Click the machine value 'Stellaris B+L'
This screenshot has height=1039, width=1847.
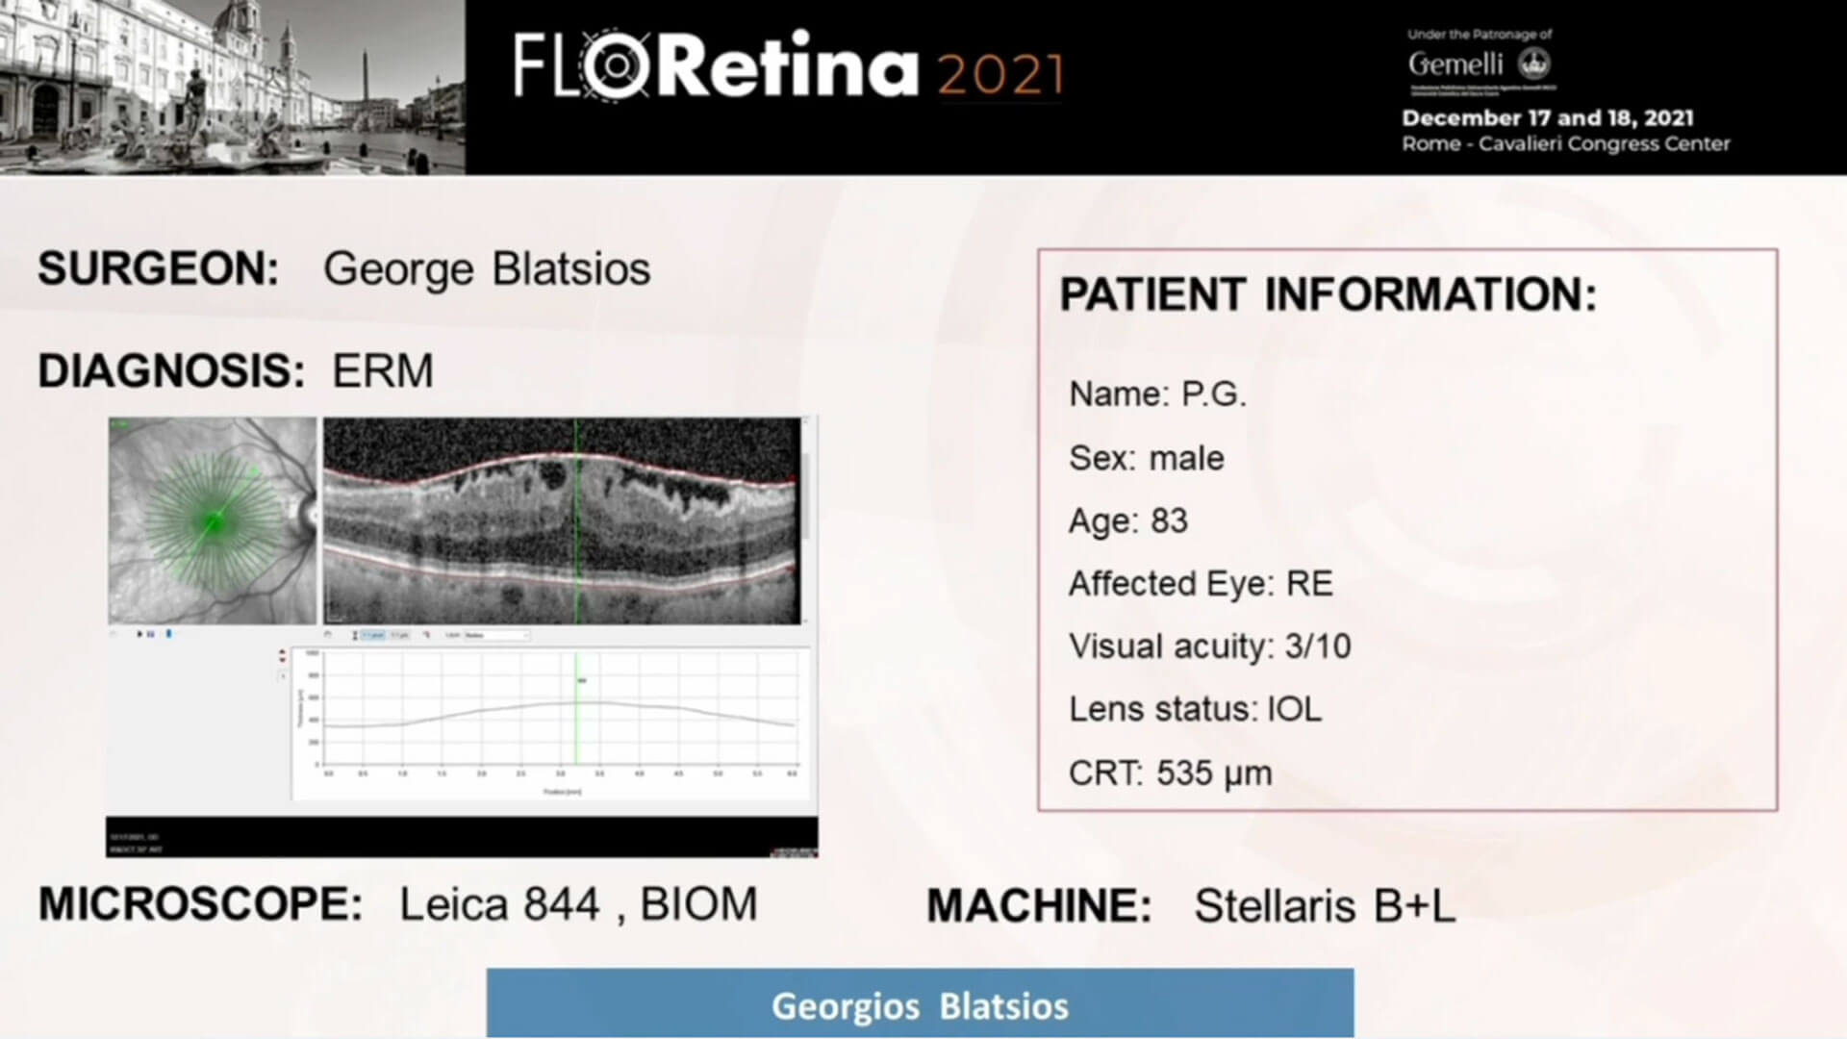[1325, 906]
